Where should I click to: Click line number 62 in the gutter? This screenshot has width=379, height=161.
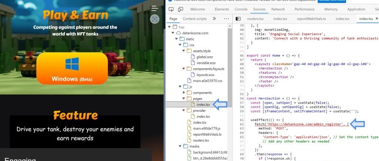pyautogui.click(x=242, y=124)
